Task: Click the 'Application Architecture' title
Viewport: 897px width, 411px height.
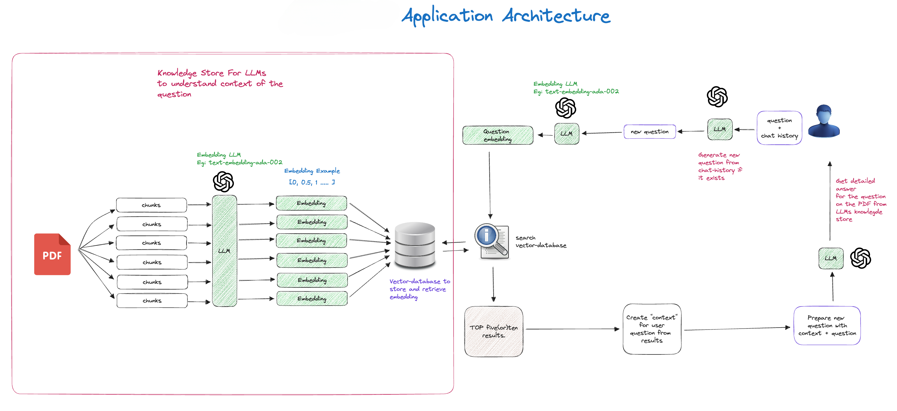Action: (x=506, y=16)
